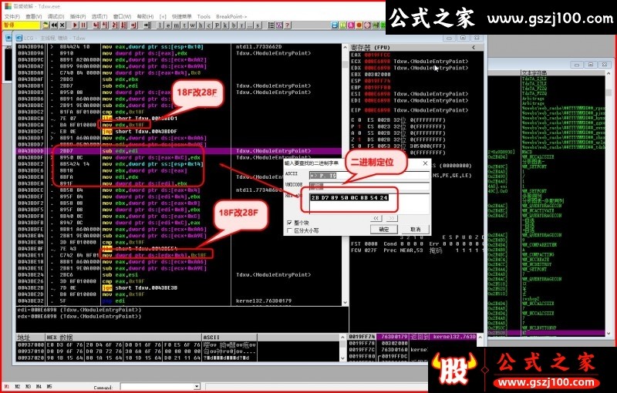
Task: Switch to the M4 tab
Action: point(39,387)
